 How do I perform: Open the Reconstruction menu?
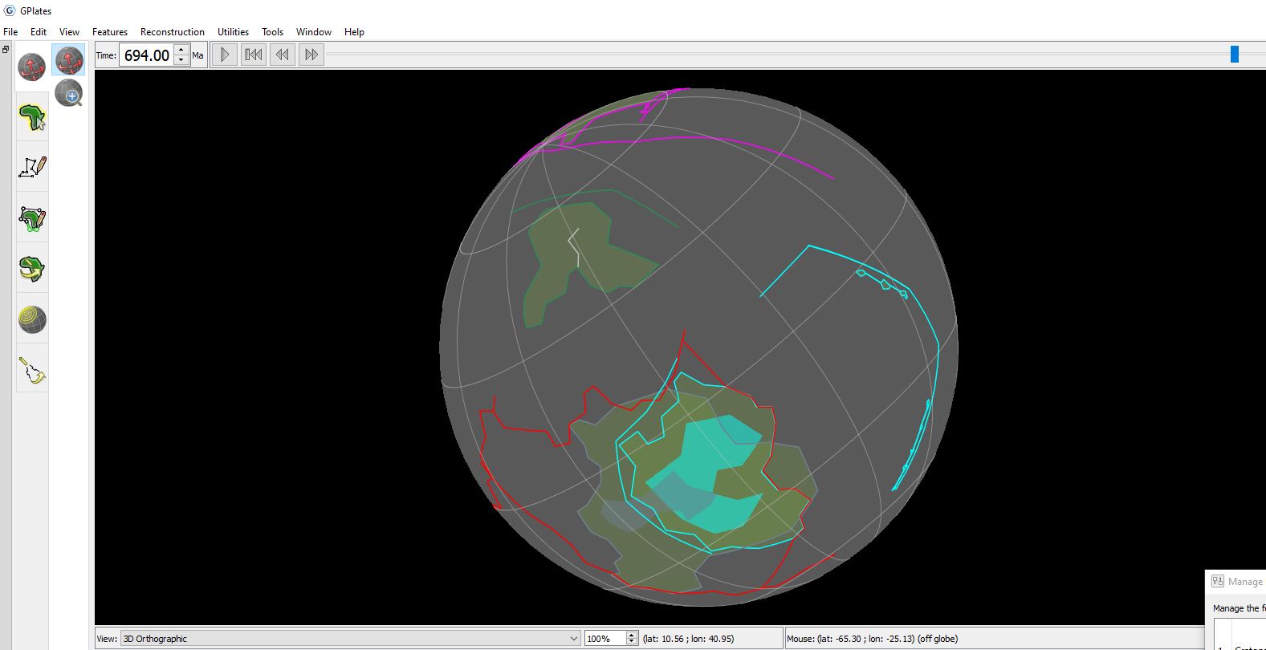172,32
